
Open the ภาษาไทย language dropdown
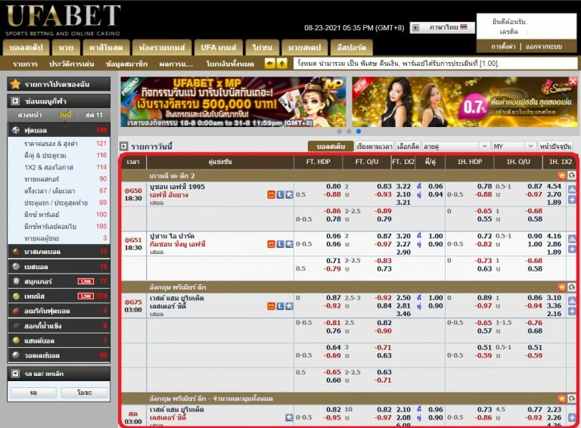pyautogui.click(x=443, y=27)
